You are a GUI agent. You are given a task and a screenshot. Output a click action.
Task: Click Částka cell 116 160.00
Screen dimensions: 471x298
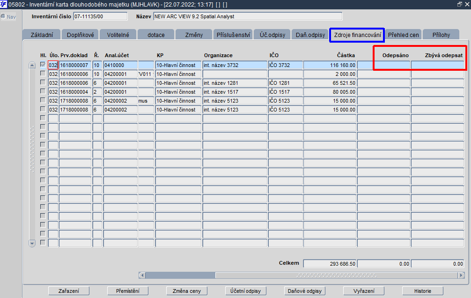click(x=330, y=65)
